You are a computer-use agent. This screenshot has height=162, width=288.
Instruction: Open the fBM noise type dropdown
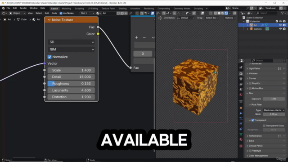point(71,49)
